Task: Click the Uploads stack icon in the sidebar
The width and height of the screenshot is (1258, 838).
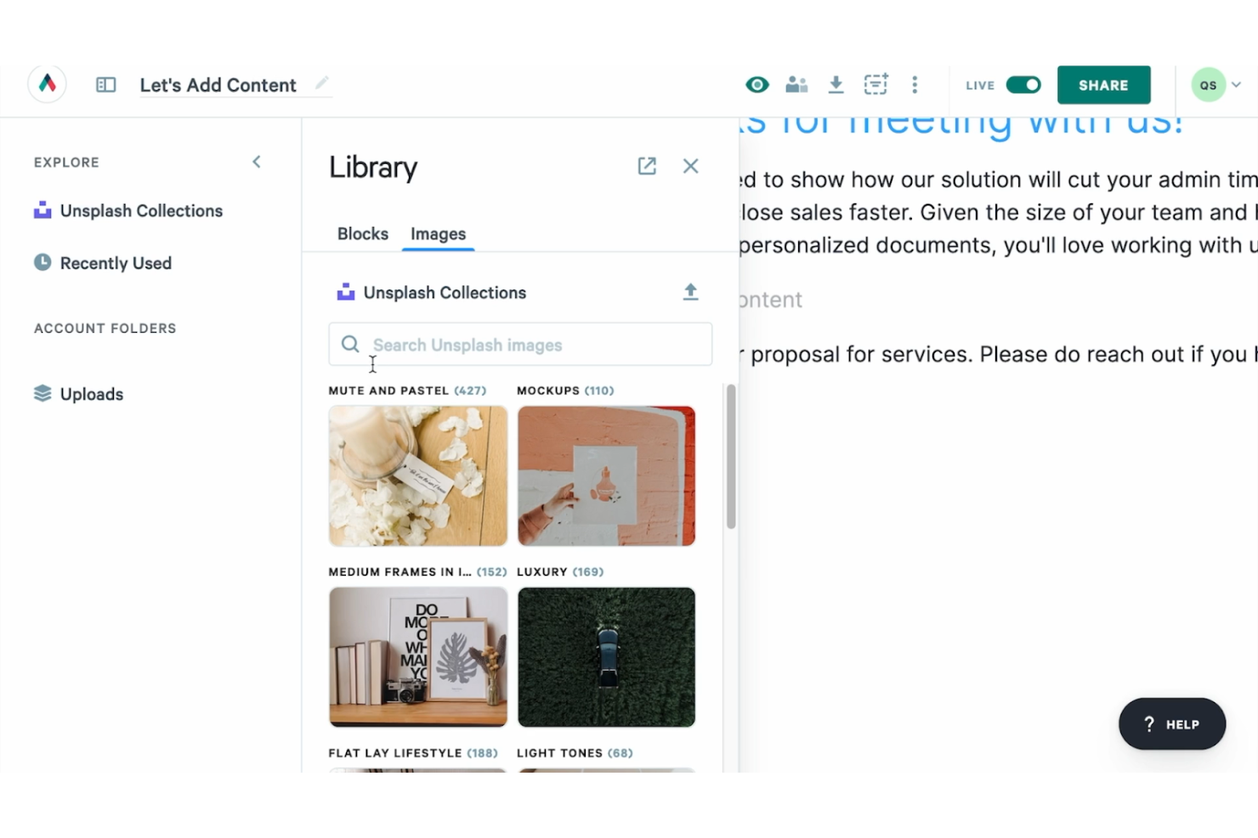Action: pos(42,393)
